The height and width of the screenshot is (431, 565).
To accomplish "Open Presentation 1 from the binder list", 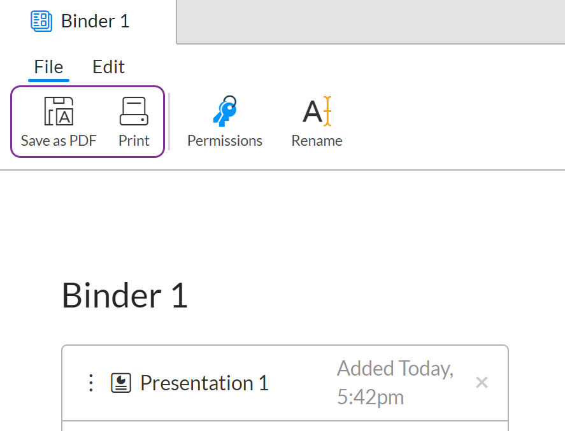I will pos(204,383).
